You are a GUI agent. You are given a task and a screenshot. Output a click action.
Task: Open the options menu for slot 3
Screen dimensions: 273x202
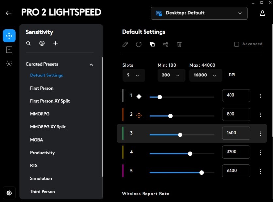(260, 133)
